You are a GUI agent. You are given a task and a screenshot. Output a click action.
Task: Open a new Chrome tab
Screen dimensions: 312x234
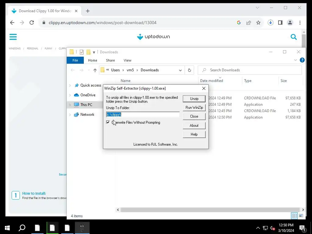coord(88,11)
